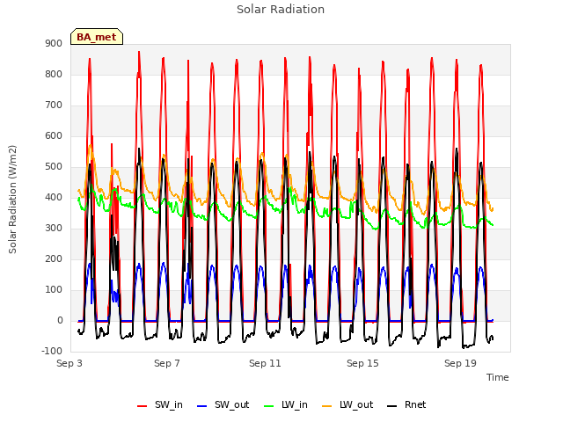
Task: Click the Sep 7 x-axis tick label
Action: point(167,363)
